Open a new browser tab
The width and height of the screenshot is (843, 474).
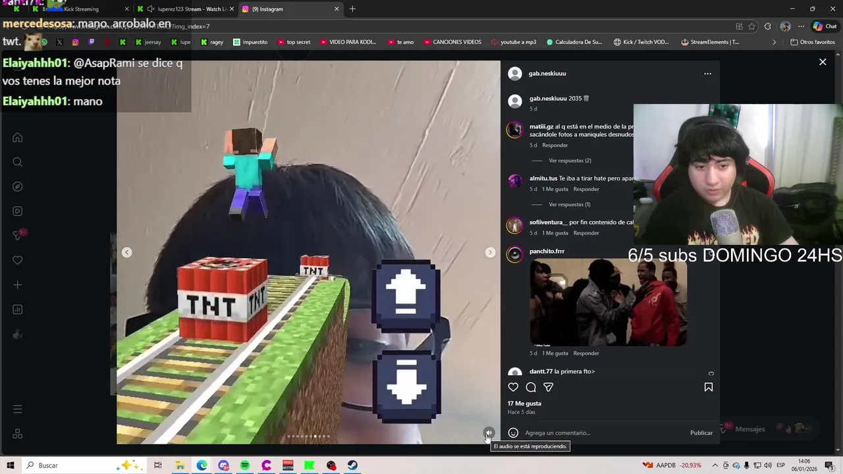pyautogui.click(x=352, y=9)
